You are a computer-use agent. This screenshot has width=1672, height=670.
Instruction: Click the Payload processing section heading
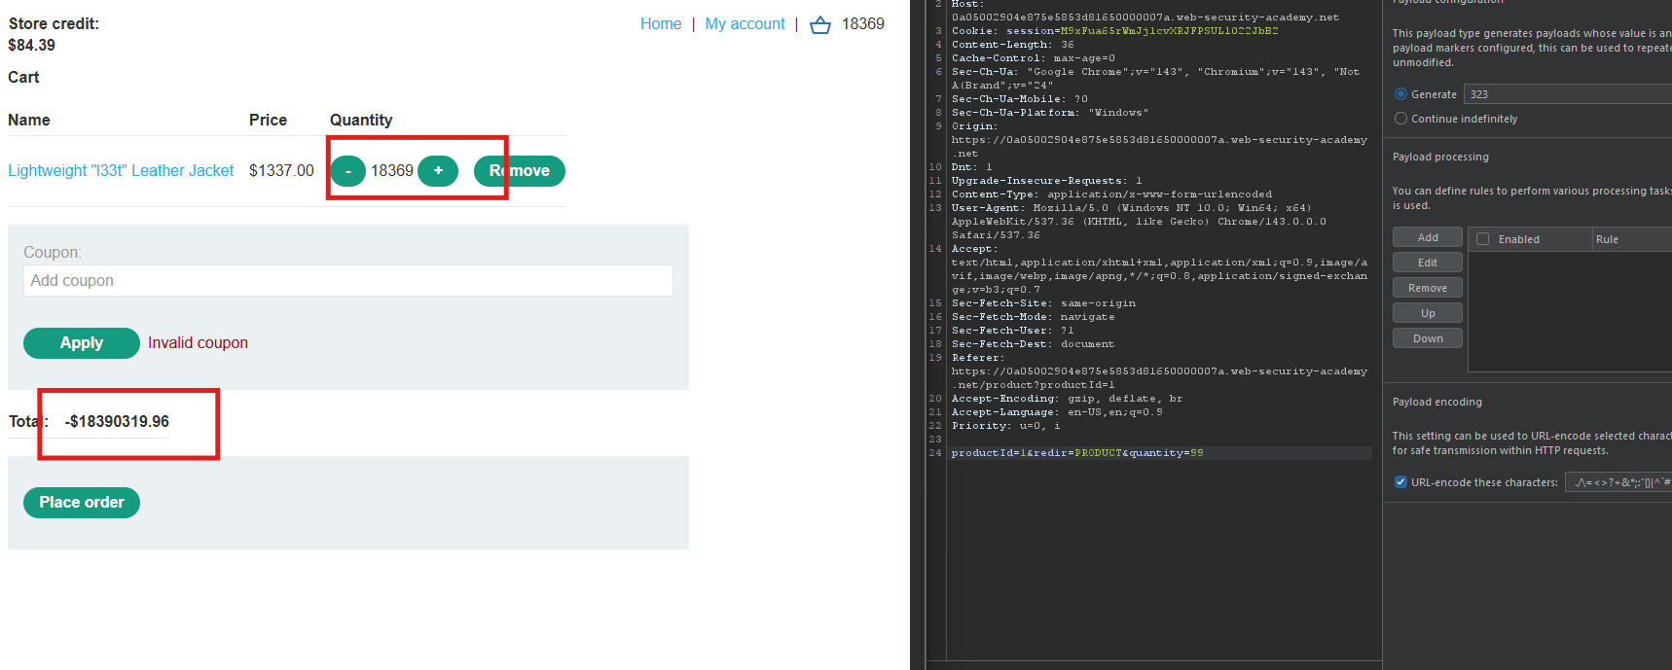pyautogui.click(x=1440, y=157)
